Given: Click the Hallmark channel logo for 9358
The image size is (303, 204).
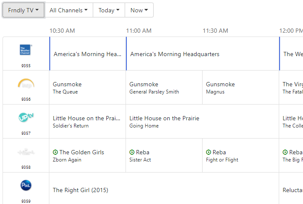Looking at the screenshot, I should pyautogui.click(x=26, y=152).
